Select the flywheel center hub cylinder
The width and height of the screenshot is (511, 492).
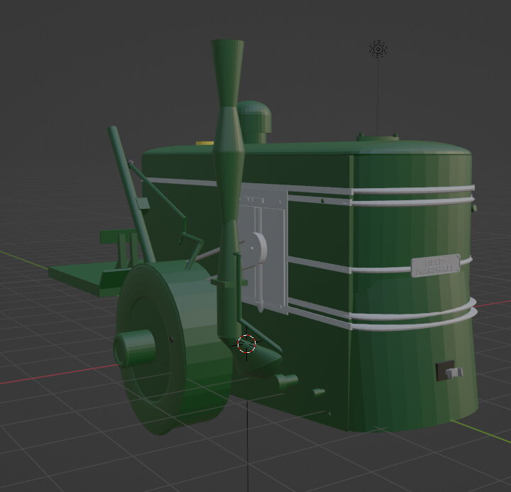(134, 348)
